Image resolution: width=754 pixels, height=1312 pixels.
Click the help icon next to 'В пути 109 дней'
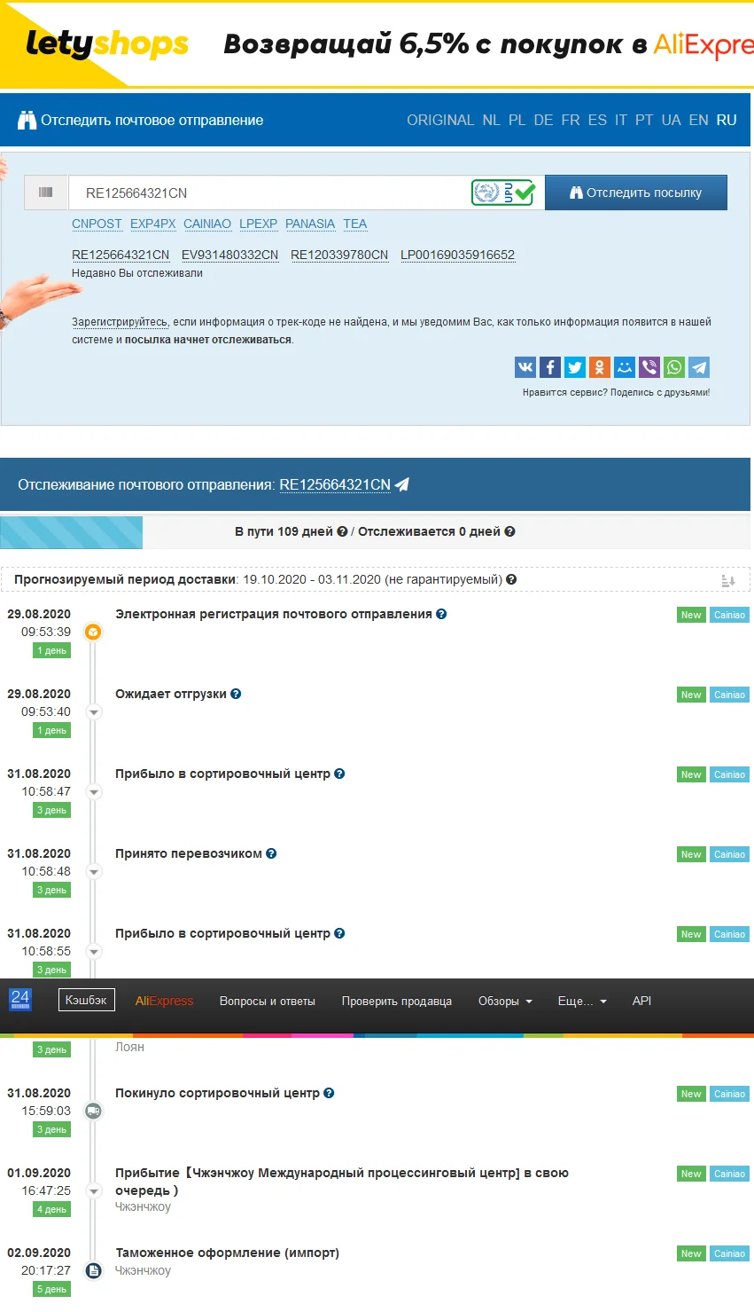tap(342, 531)
